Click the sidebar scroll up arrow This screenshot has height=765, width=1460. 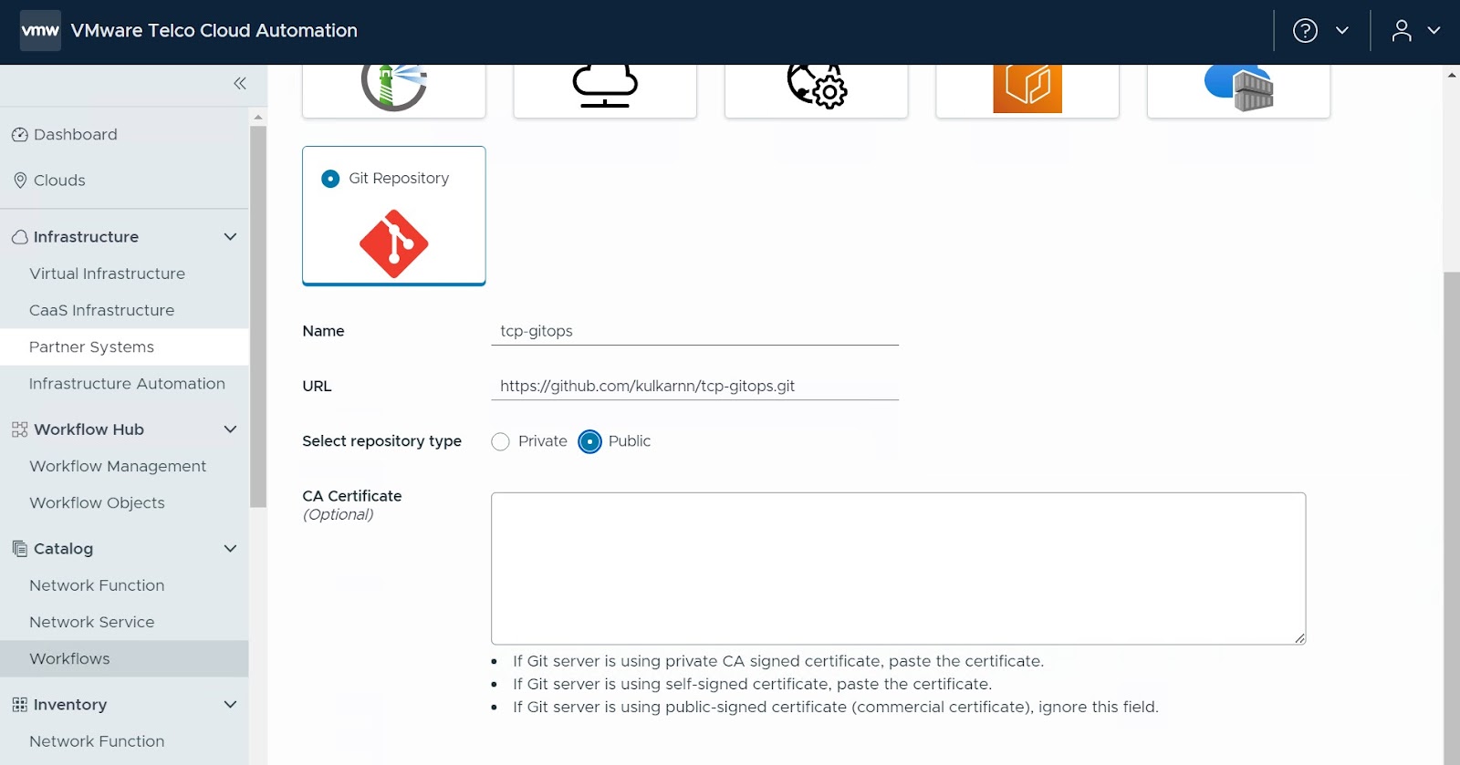coord(258,117)
